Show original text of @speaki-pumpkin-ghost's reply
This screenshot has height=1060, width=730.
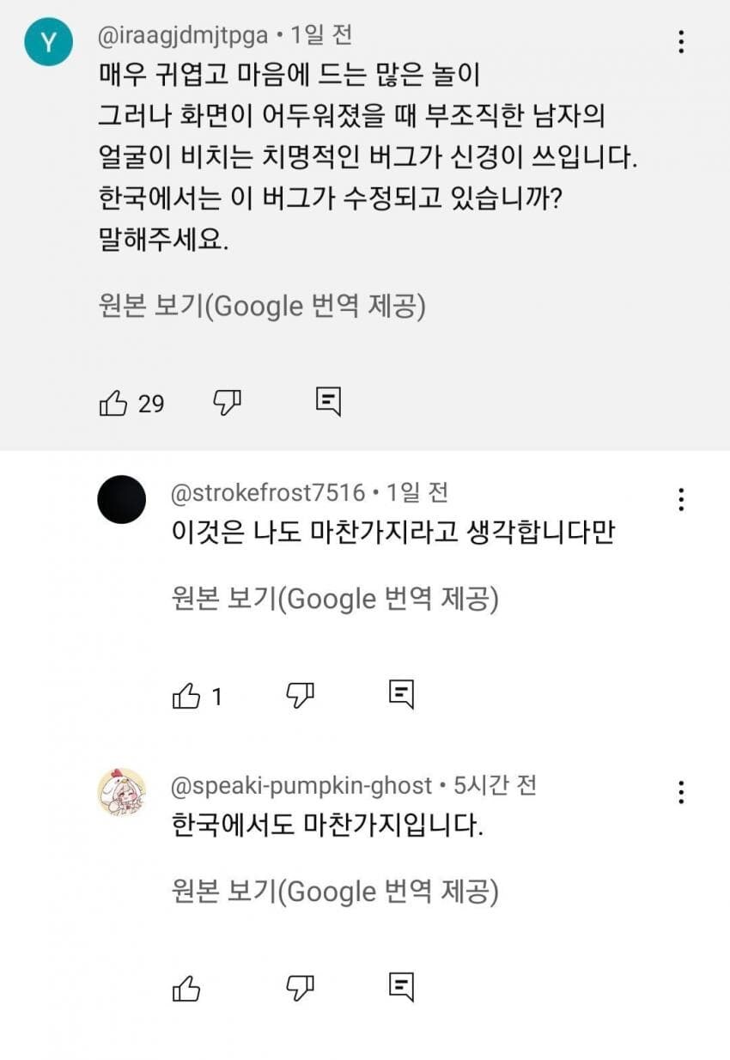(x=335, y=892)
